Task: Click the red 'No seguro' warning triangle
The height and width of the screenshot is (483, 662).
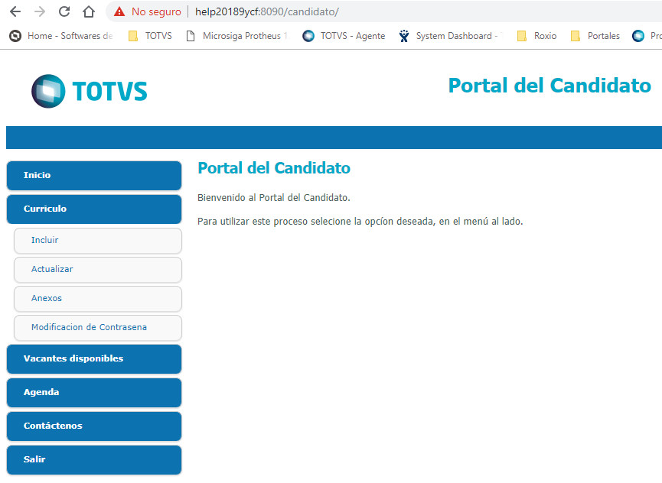Action: coord(119,11)
